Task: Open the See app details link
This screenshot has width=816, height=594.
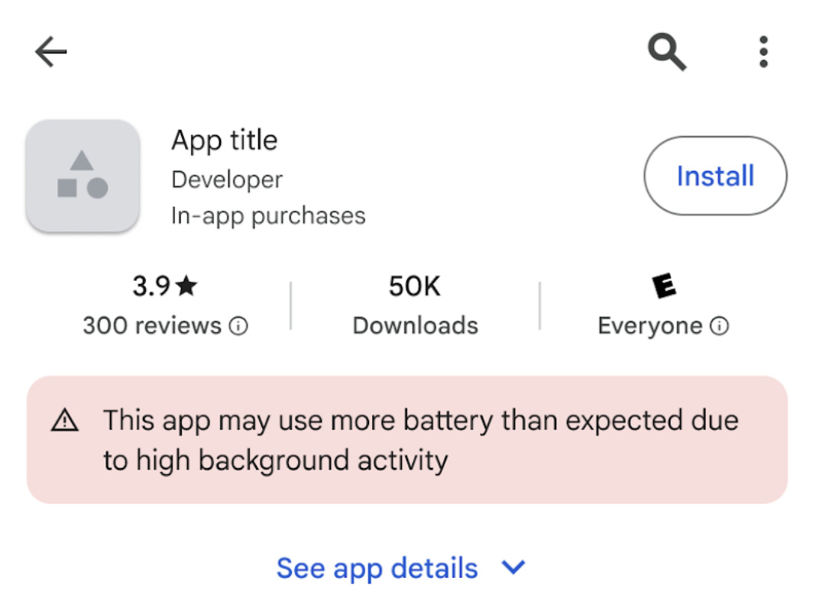Action: (378, 567)
